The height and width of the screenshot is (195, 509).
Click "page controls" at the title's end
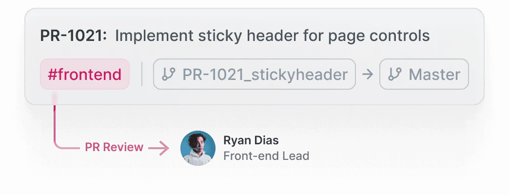(x=379, y=36)
